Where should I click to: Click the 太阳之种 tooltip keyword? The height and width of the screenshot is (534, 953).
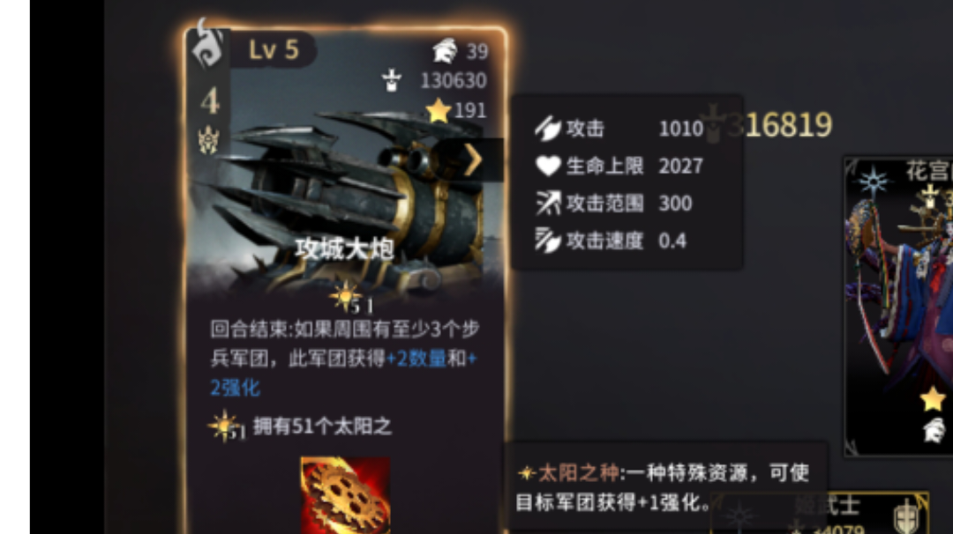[x=578, y=472]
